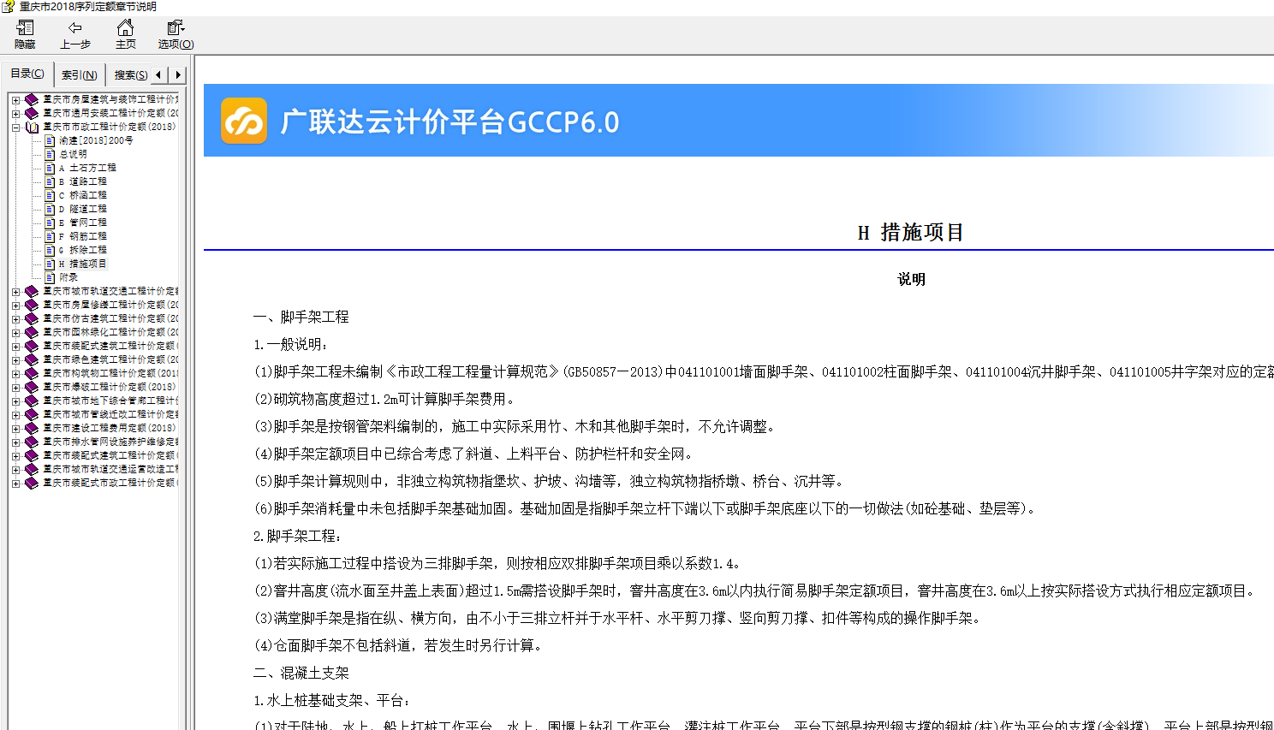Click book icon of 重庆市城市地下综合管廊工程
This screenshot has width=1274, height=730.
[x=32, y=401]
